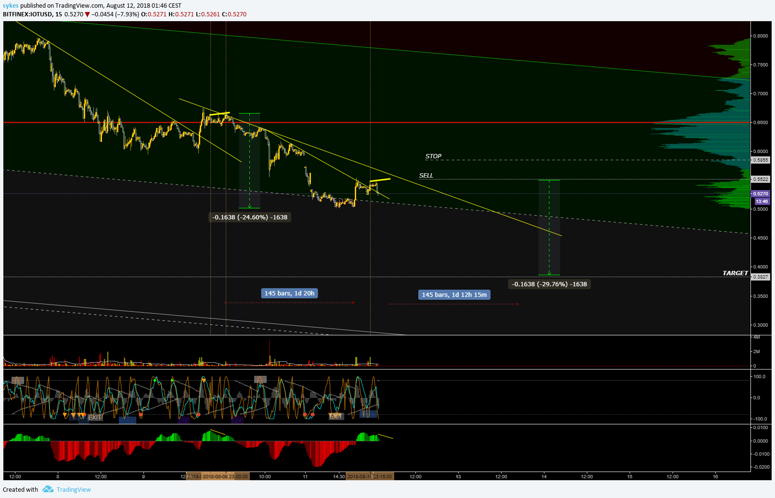Screen dimensions: 775x498
Task: Click day 13 on time axis
Action: 458,477
